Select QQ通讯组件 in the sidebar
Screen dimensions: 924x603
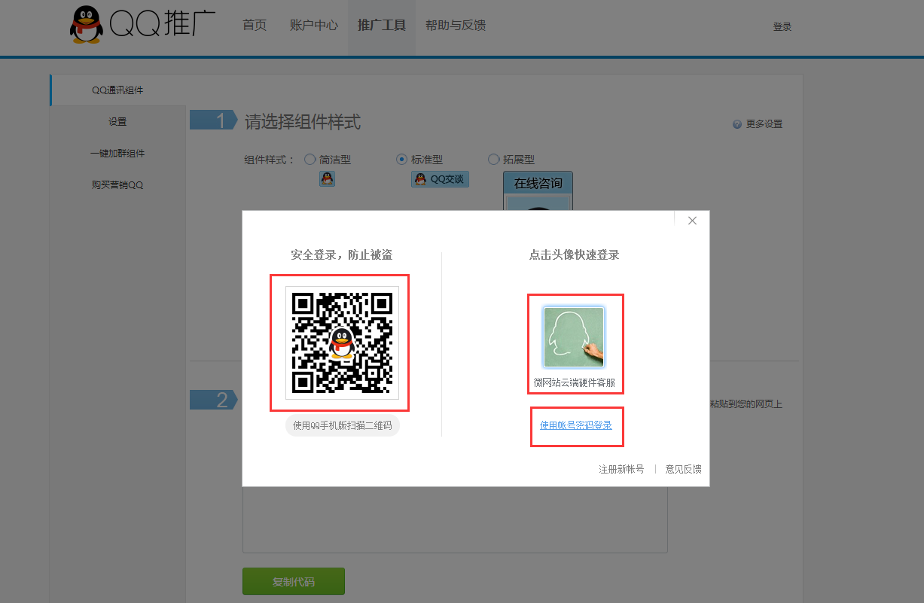pos(117,90)
